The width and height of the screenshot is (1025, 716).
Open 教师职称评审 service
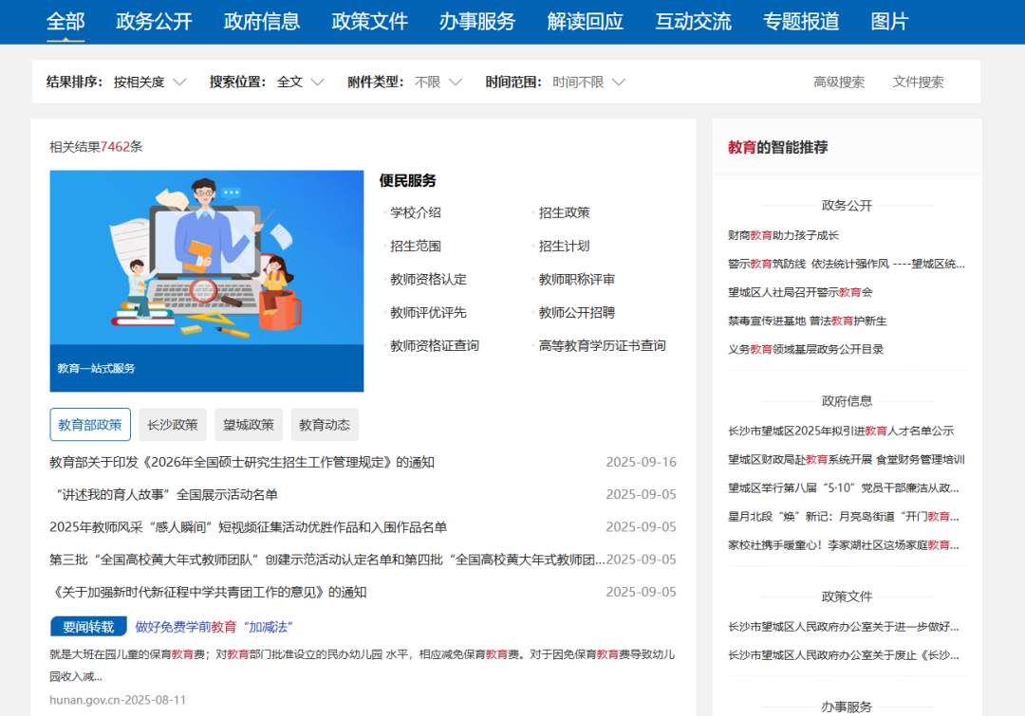pos(577,279)
